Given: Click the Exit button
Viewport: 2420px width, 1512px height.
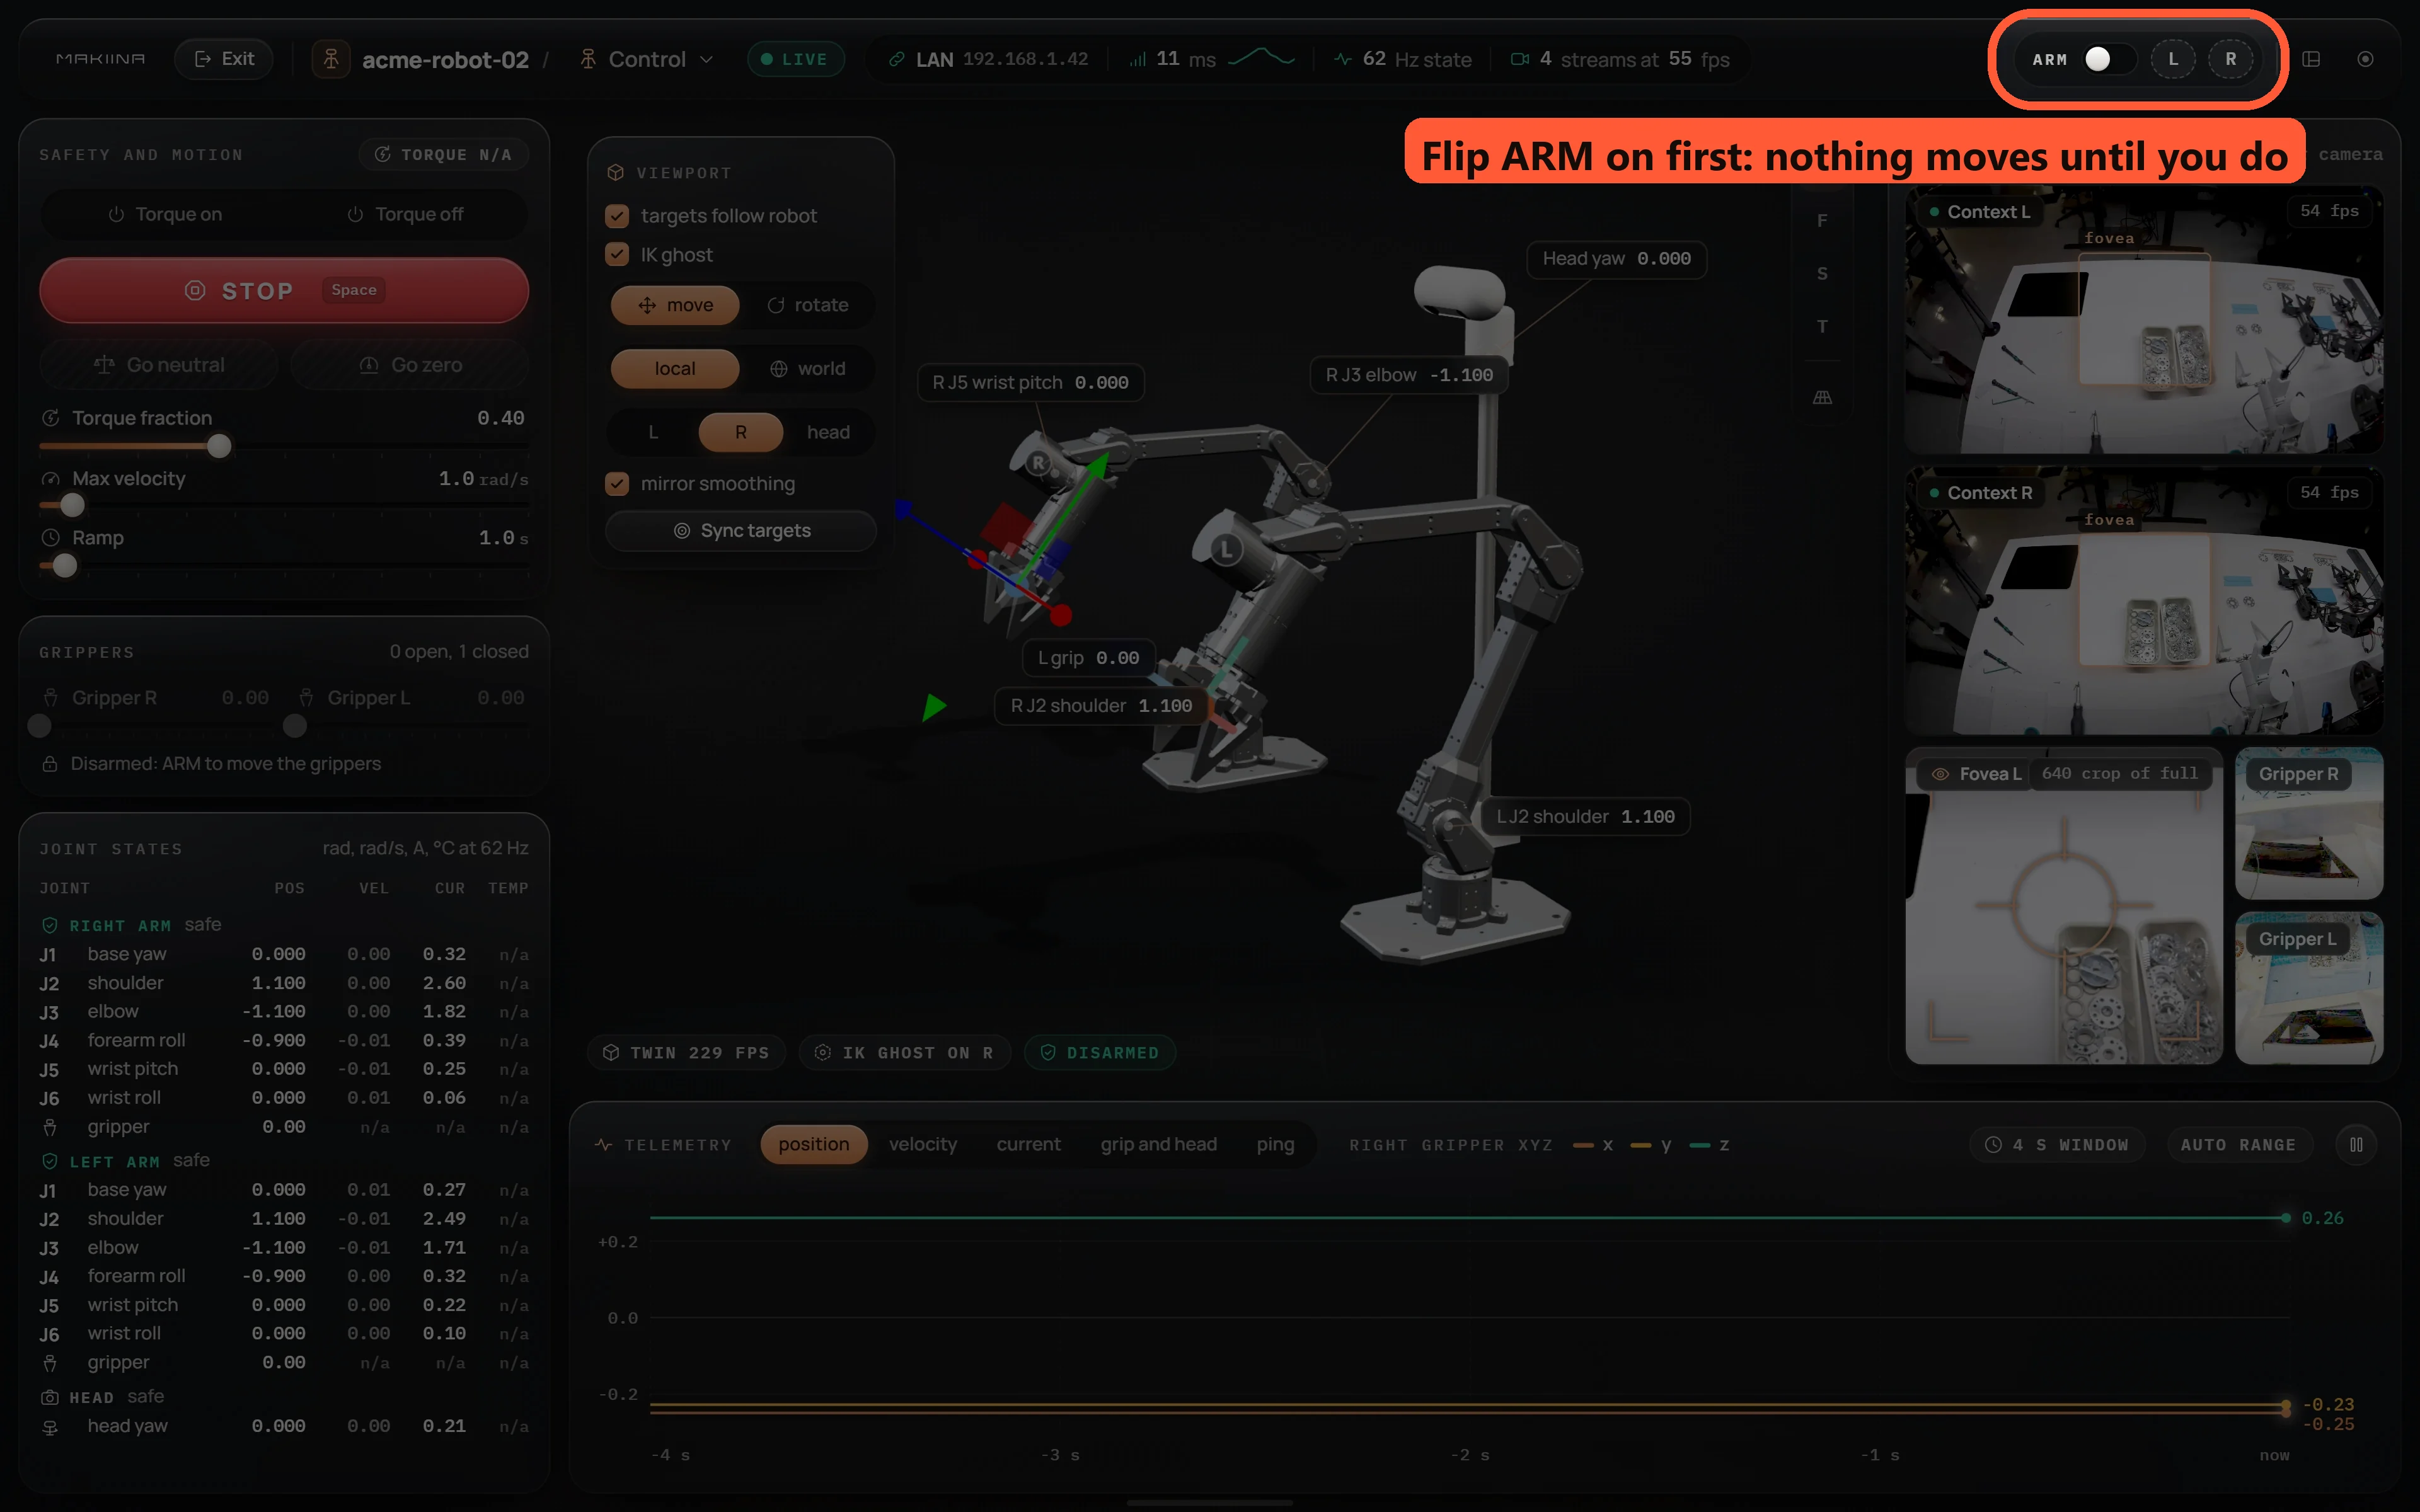Looking at the screenshot, I should [224, 59].
